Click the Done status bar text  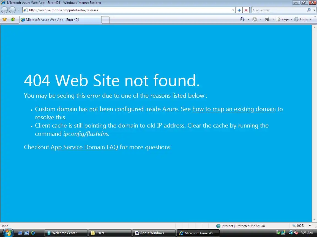4,226
